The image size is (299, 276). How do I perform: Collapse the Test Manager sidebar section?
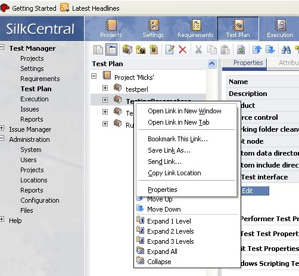(2, 47)
